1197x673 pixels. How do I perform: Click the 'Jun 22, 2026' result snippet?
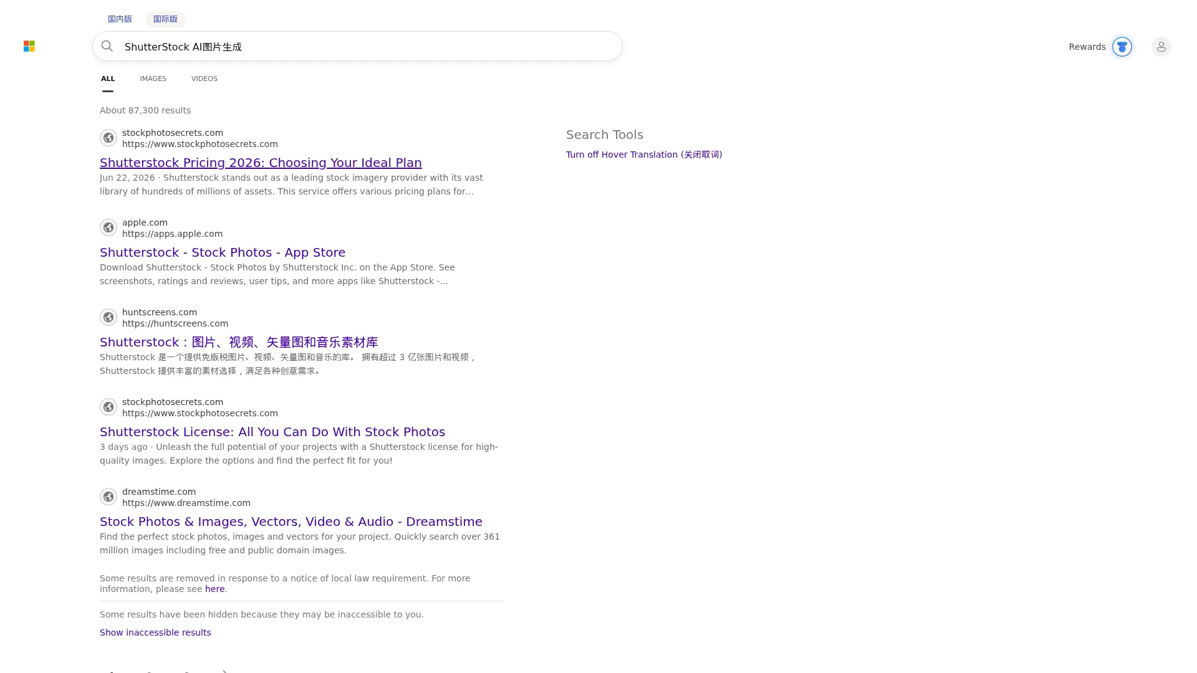pos(291,184)
